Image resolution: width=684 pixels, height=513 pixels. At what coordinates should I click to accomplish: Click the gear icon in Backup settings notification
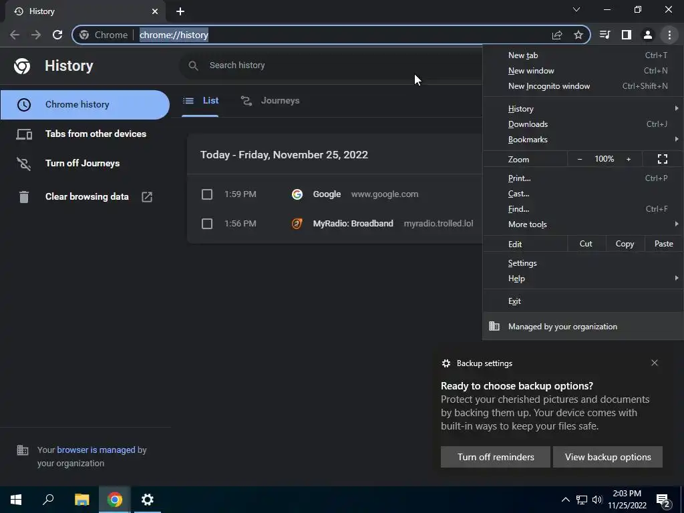446,363
